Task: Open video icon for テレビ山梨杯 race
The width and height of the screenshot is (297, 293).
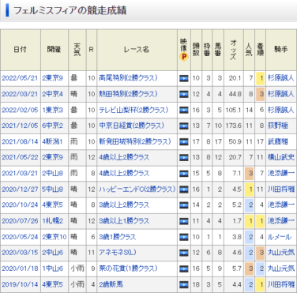Action: (x=184, y=110)
